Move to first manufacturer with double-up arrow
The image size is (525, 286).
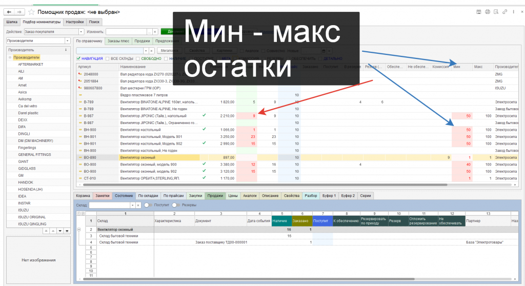coord(46,231)
